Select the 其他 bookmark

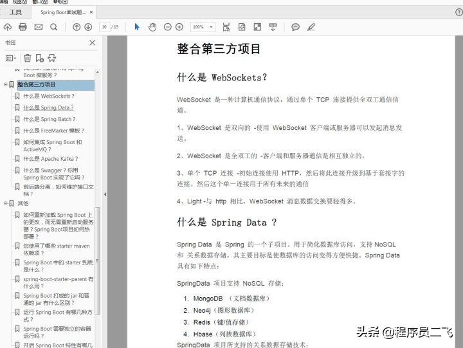coord(23,203)
